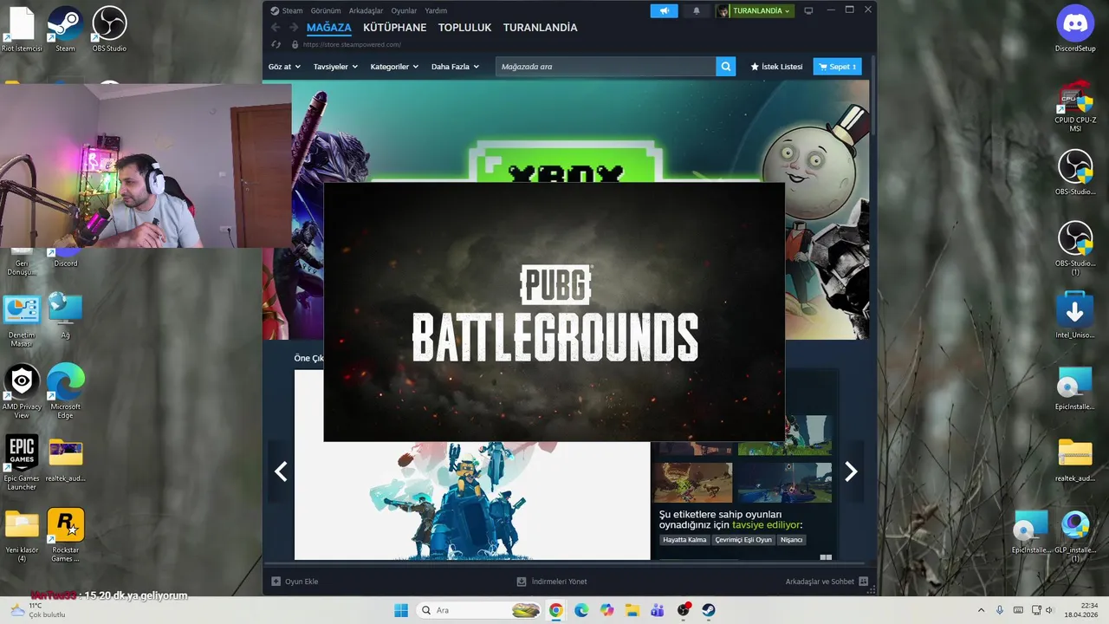Expand Kategoriler dropdown
Screen dimensions: 1109x624
tap(394, 67)
